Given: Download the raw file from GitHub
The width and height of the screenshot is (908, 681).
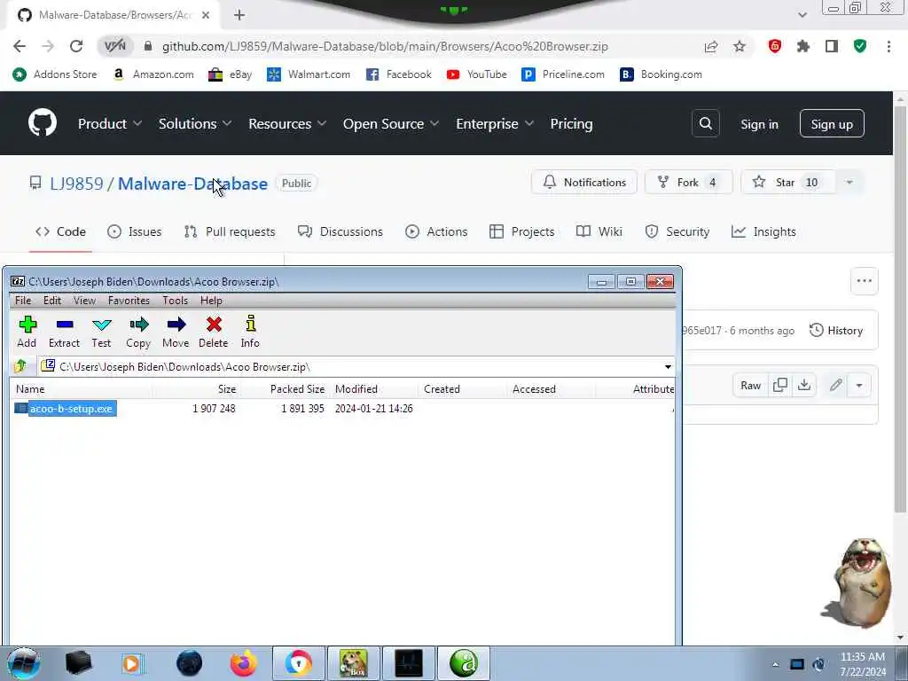Looking at the screenshot, I should pyautogui.click(x=804, y=385).
